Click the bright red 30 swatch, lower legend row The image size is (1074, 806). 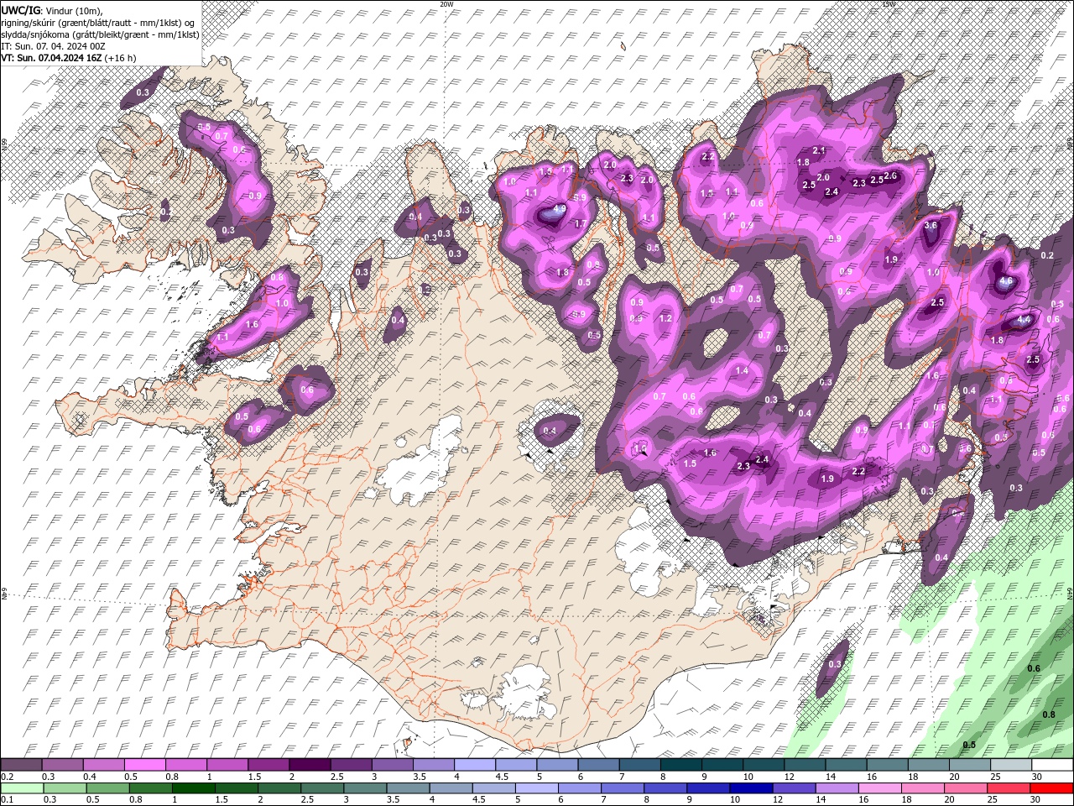click(1051, 788)
